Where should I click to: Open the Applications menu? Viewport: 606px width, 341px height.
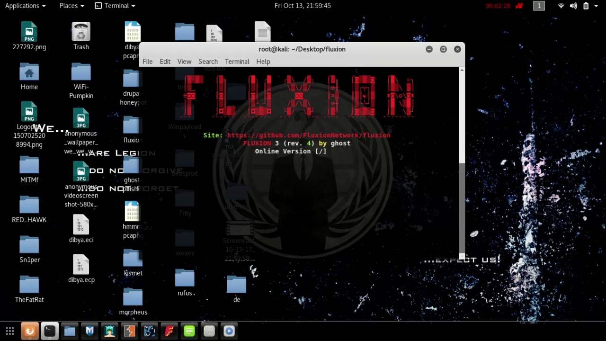tap(26, 6)
